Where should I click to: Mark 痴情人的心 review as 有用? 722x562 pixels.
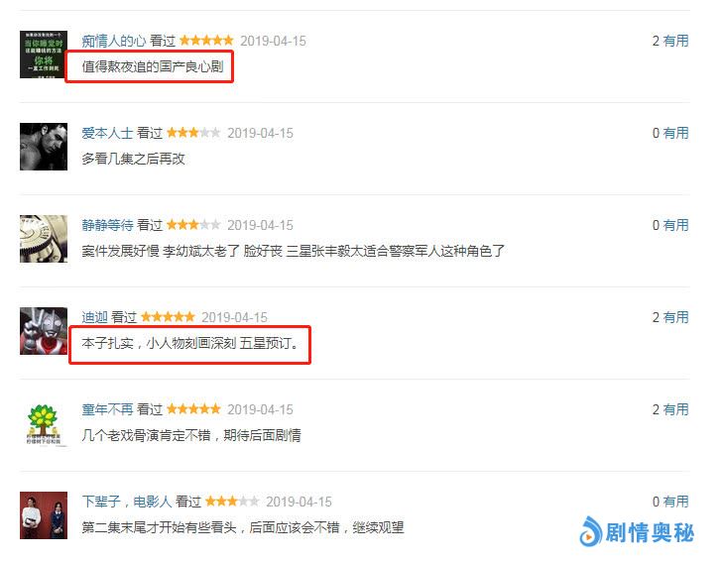[675, 41]
